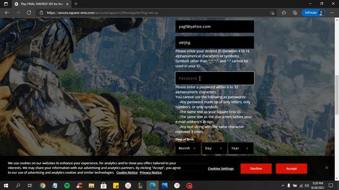Open the Month dropdown

188,148
